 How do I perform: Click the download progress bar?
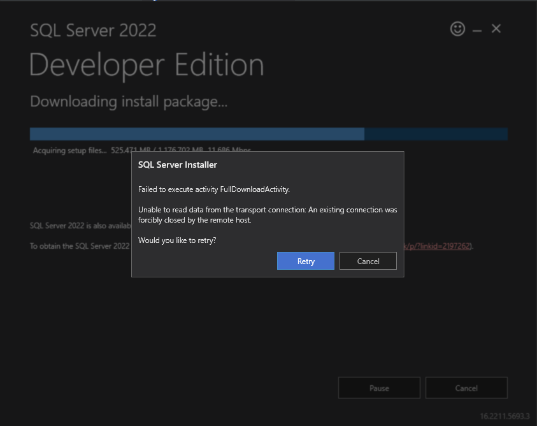coord(269,134)
